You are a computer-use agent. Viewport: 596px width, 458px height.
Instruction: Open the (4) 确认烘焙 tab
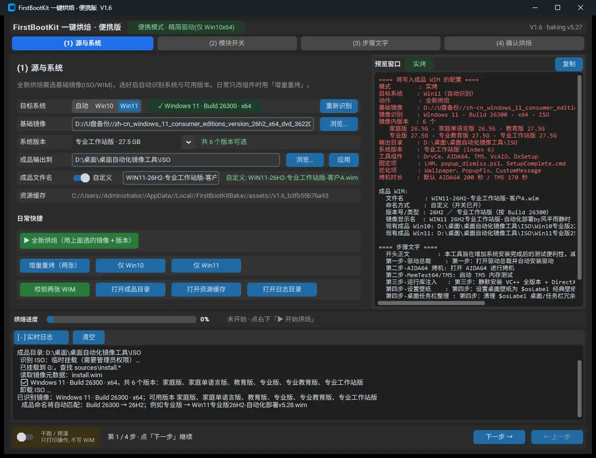click(514, 43)
